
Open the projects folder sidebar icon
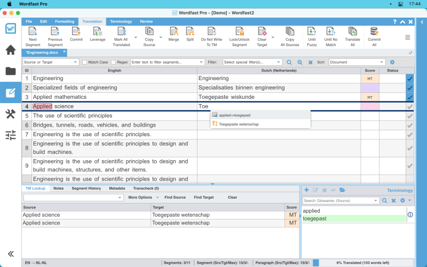(11, 71)
